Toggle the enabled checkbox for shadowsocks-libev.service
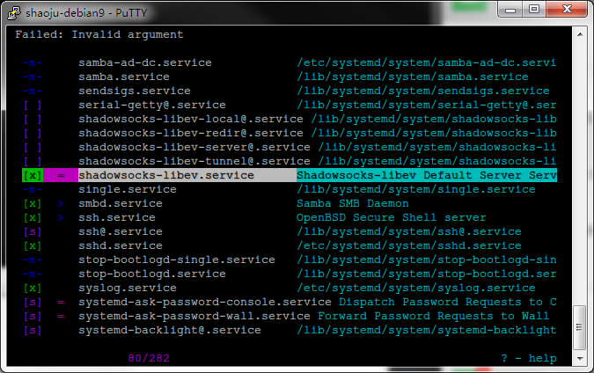The height and width of the screenshot is (373, 594). pyautogui.click(x=33, y=175)
